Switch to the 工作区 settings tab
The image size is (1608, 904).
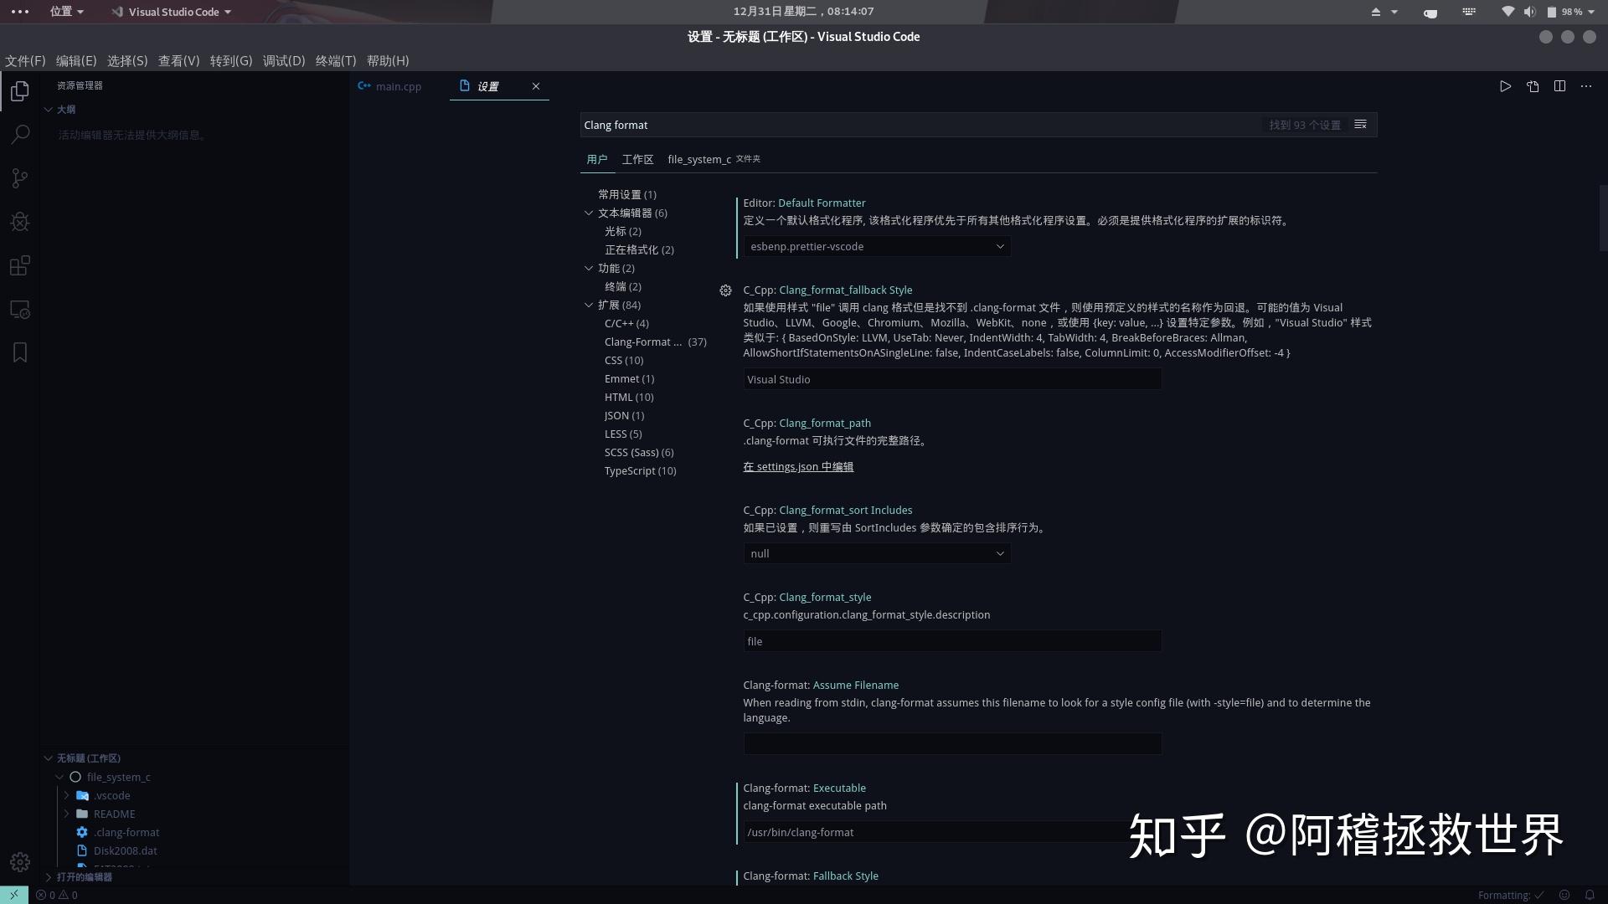coord(637,159)
